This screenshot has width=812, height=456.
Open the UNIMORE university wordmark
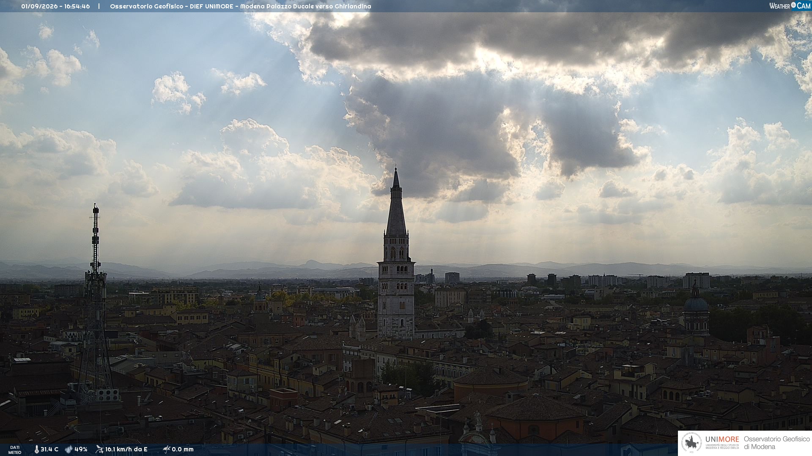click(x=722, y=439)
